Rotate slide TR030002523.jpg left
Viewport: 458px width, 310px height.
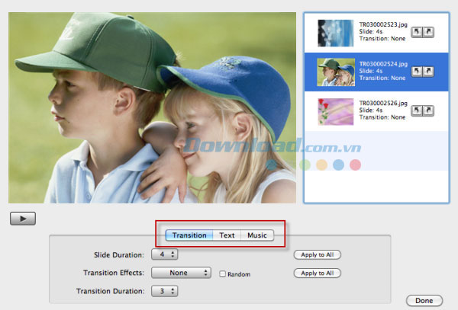416,32
